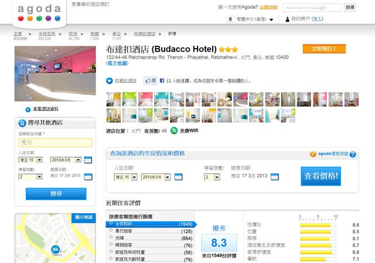Click the 收藏此酒店 link
375x263 pixels.
(125, 81)
